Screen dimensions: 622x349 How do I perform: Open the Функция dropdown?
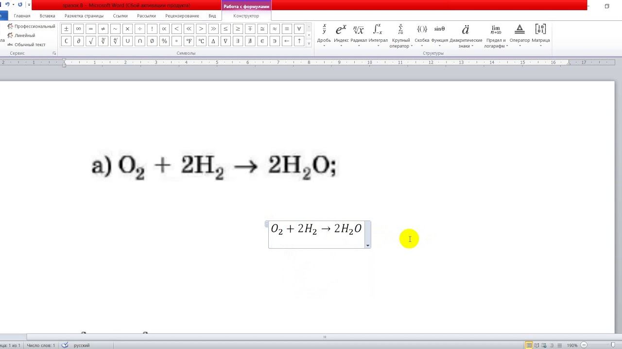439,36
